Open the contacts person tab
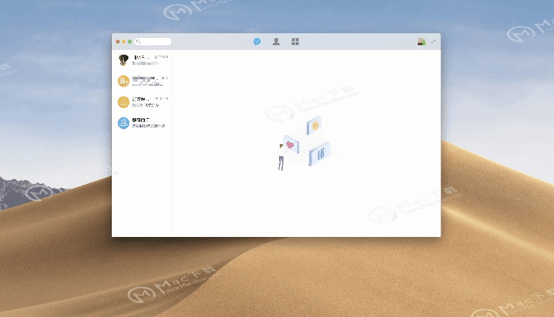The height and width of the screenshot is (317, 554). pyautogui.click(x=277, y=42)
